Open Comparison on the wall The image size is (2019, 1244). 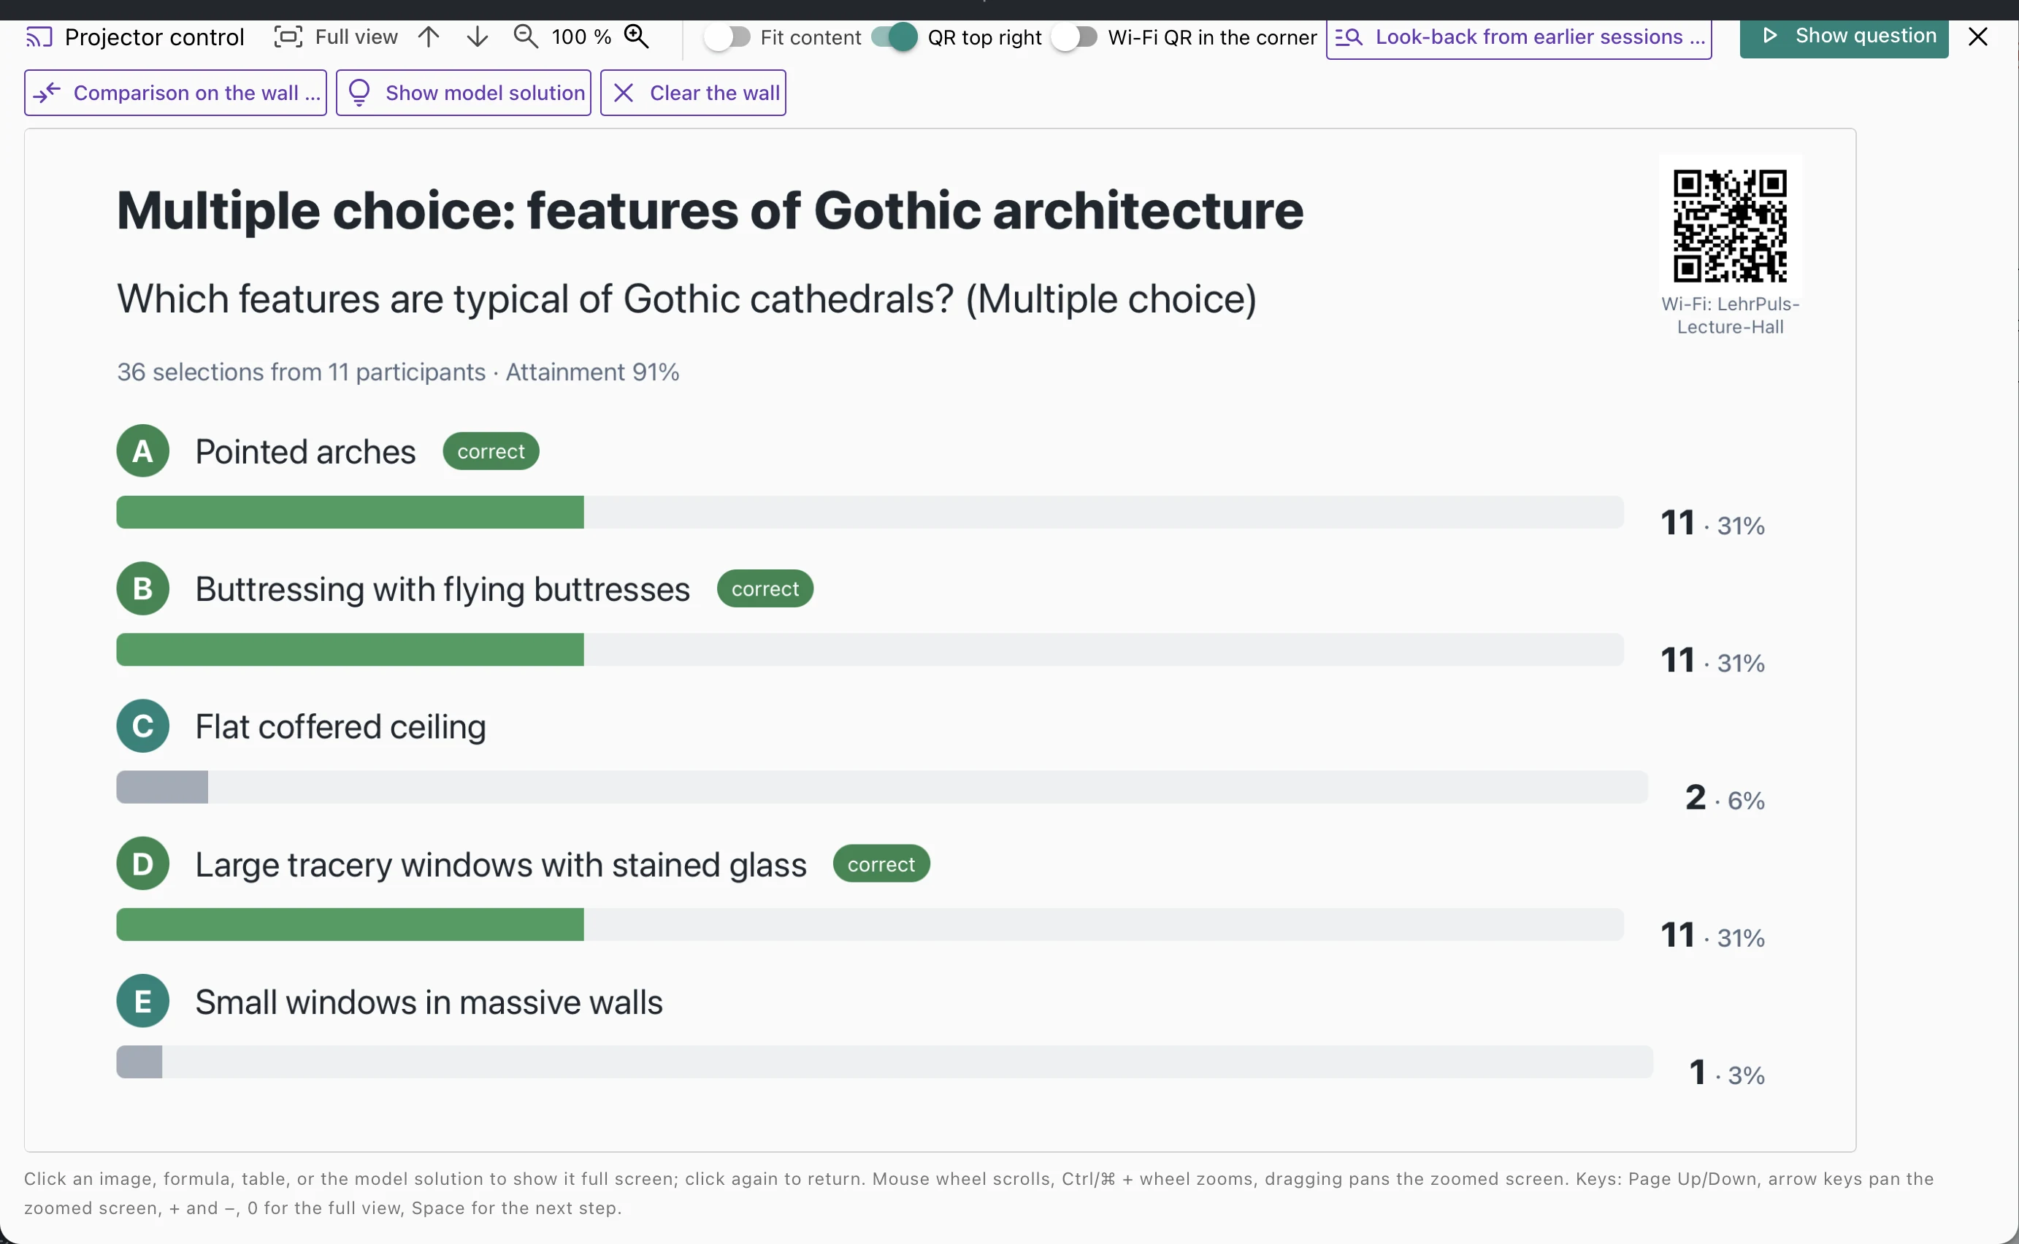coord(175,93)
